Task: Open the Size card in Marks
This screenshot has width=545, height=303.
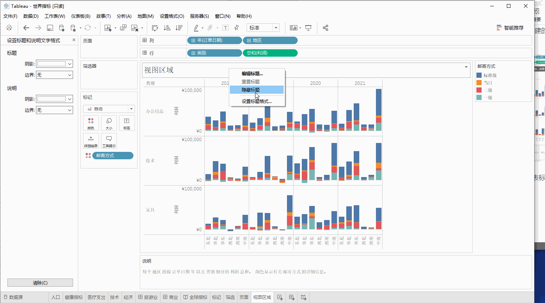Action: [x=109, y=123]
